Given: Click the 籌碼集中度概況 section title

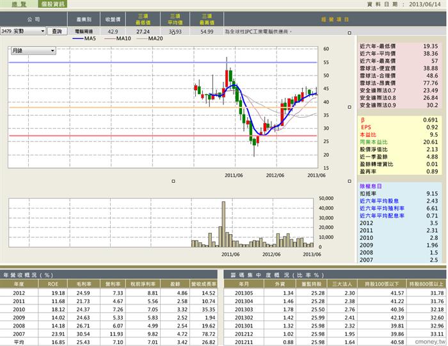Looking at the screenshot, I should pyautogui.click(x=277, y=275).
